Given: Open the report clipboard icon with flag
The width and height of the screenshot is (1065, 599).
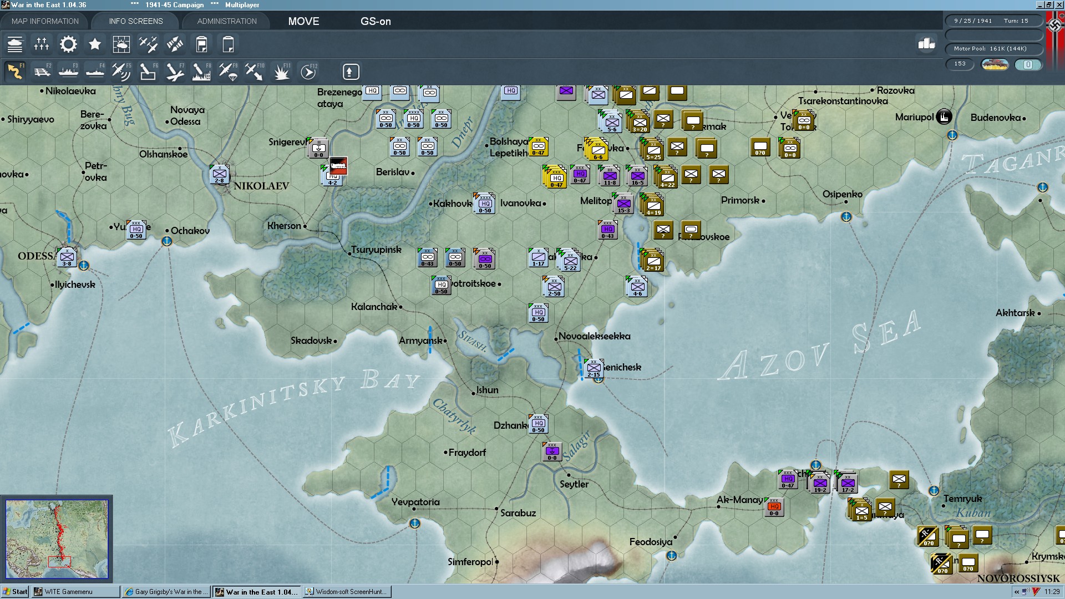Looking at the screenshot, I should pyautogui.click(x=202, y=44).
